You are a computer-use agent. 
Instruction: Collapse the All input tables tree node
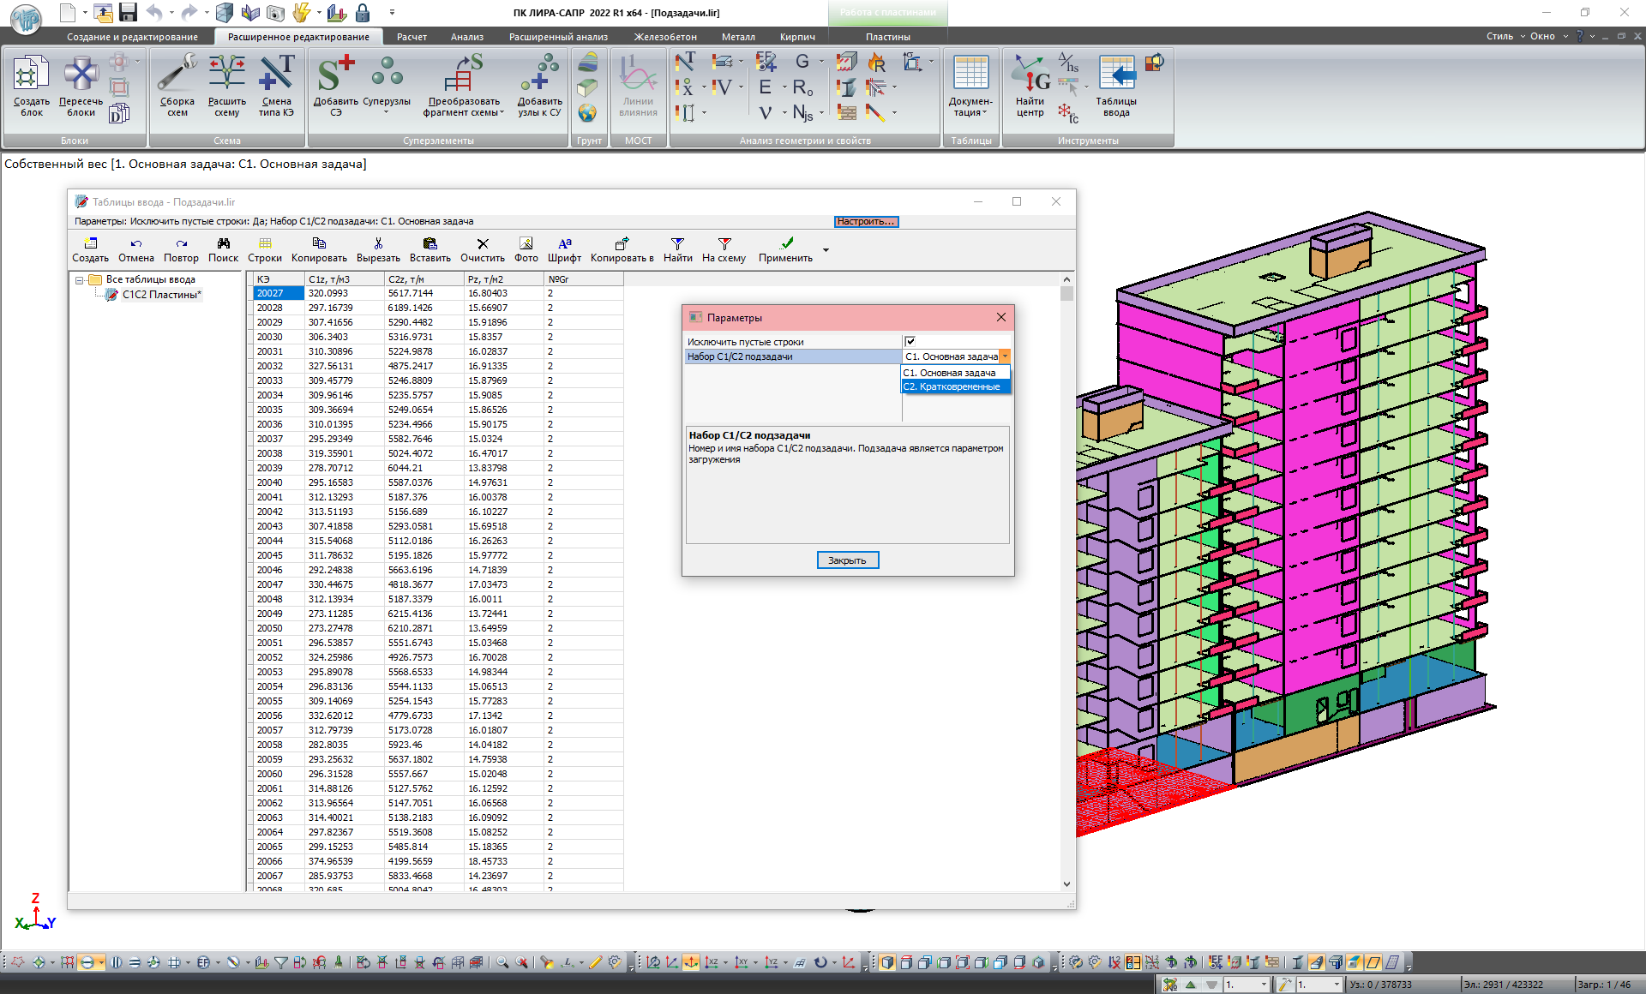coord(80,280)
